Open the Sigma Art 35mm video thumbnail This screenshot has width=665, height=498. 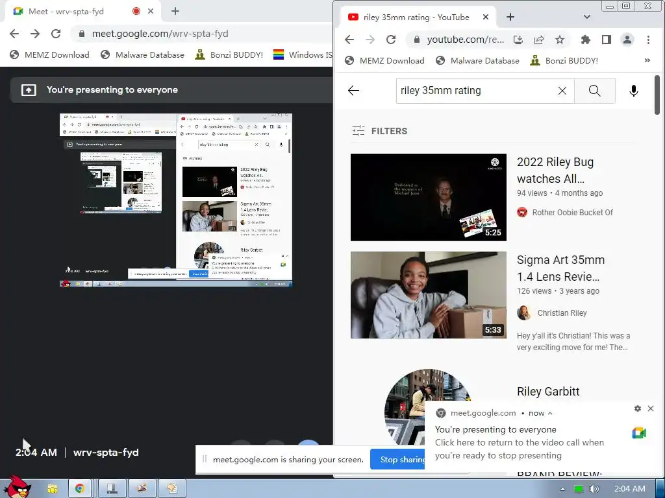(429, 295)
